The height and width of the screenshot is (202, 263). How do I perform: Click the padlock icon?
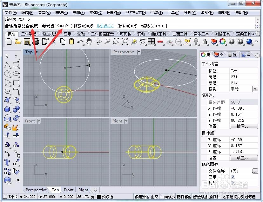pos(205,41)
